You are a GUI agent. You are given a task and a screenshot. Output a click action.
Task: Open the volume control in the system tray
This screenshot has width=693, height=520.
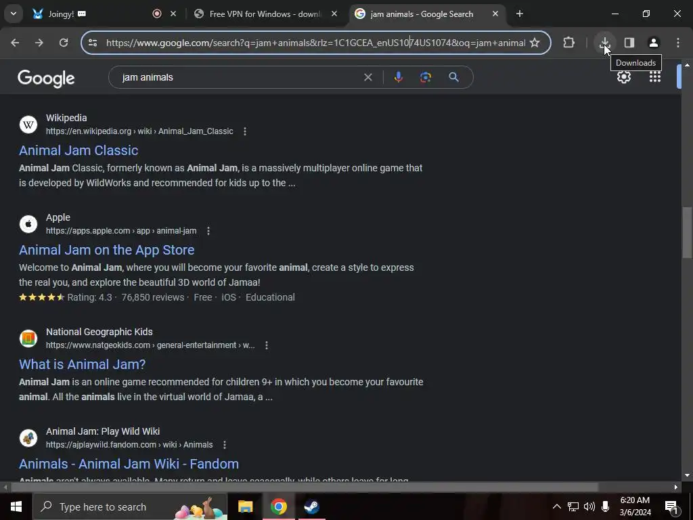click(x=589, y=506)
